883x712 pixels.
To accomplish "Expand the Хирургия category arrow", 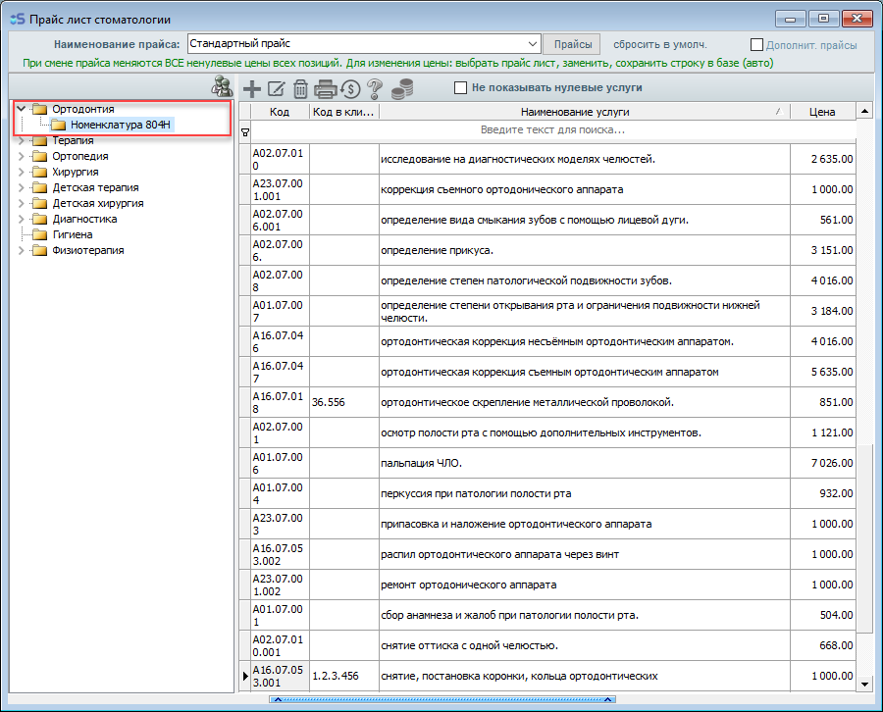I will 22,172.
